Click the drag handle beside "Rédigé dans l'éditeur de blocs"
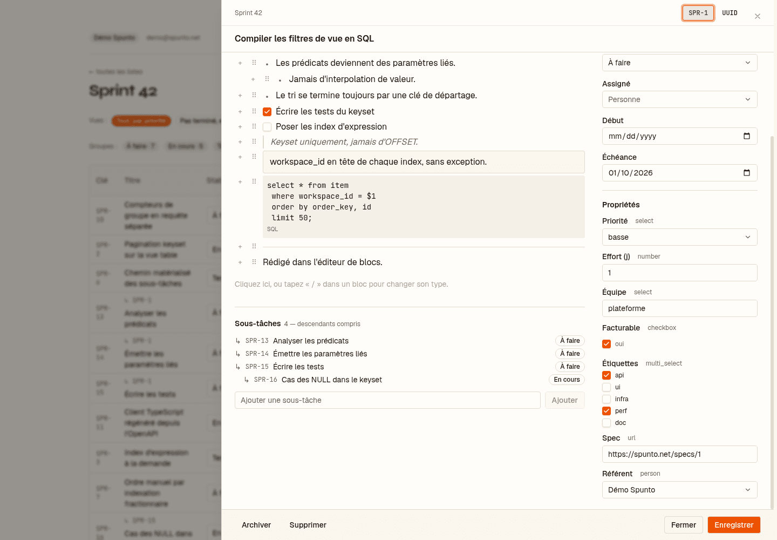This screenshot has width=777, height=540. (254, 262)
